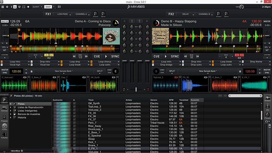Click the library search field
The image size is (272, 153).
[245, 96]
